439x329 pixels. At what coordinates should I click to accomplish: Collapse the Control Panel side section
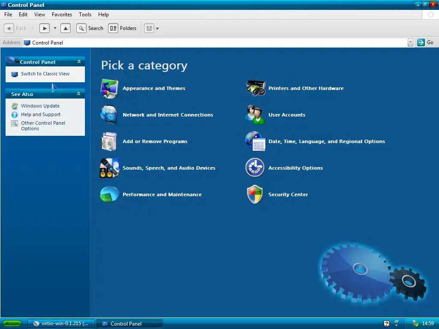(79, 62)
